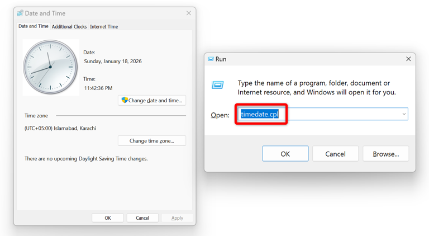Click the Time: label
The height and width of the screenshot is (236, 429).
pos(89,79)
